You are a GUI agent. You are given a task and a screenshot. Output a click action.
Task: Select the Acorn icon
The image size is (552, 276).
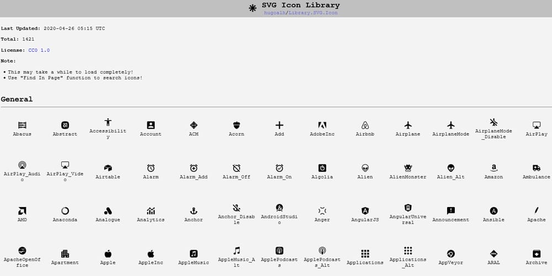tap(237, 125)
